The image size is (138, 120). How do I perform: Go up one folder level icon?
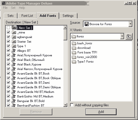(129, 36)
